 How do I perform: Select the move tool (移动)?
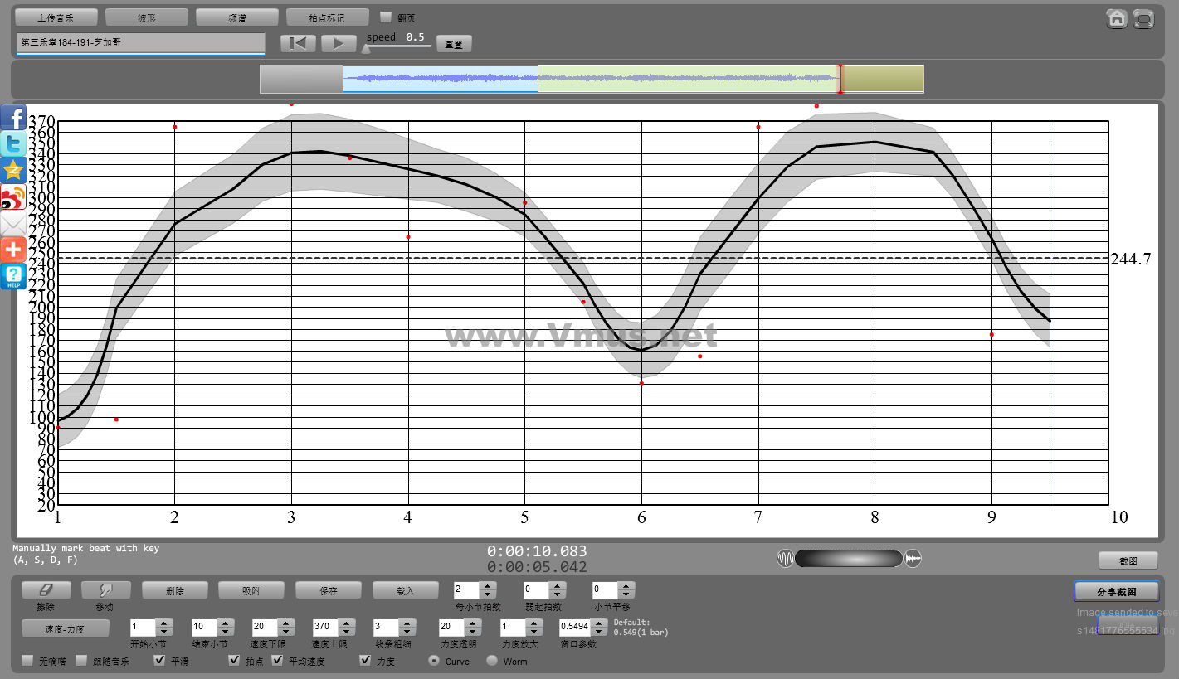105,589
